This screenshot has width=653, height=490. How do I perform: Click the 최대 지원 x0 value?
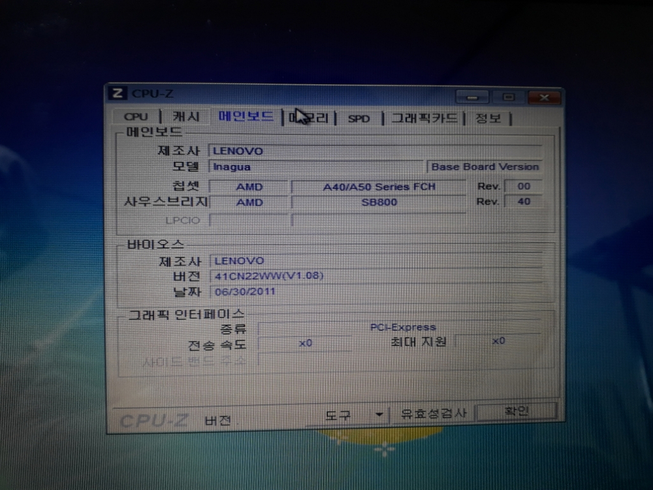498,341
